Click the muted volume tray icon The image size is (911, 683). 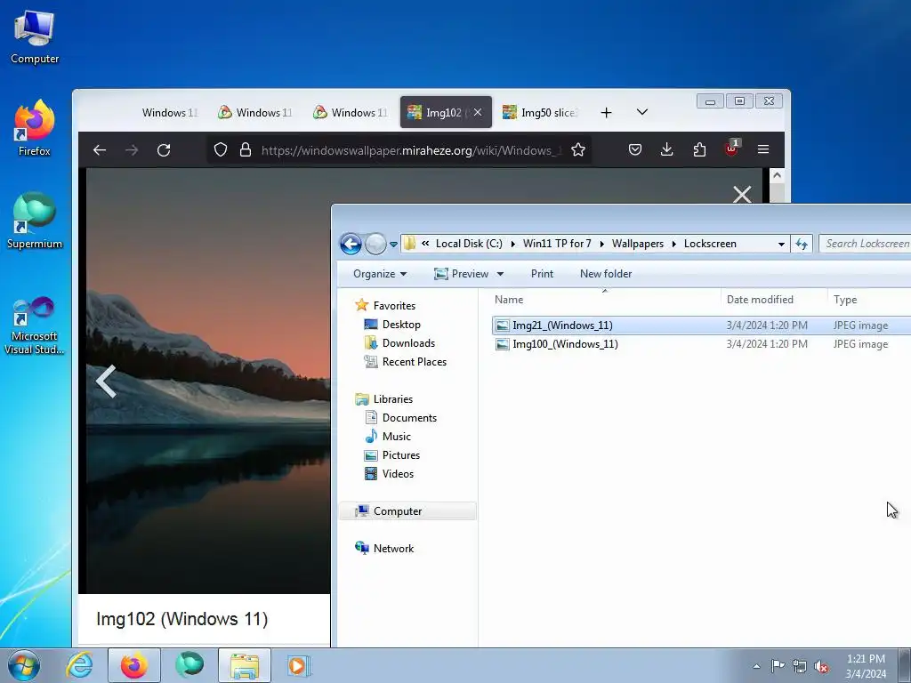pyautogui.click(x=821, y=666)
